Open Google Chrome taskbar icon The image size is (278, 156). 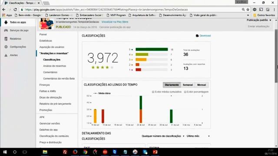[85, 152]
